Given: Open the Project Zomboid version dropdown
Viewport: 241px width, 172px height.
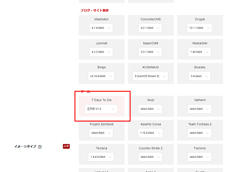Looking at the screenshot, I should [101, 133].
